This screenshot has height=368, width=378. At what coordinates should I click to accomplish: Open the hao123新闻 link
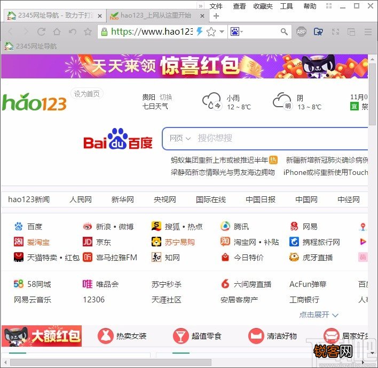(x=29, y=199)
